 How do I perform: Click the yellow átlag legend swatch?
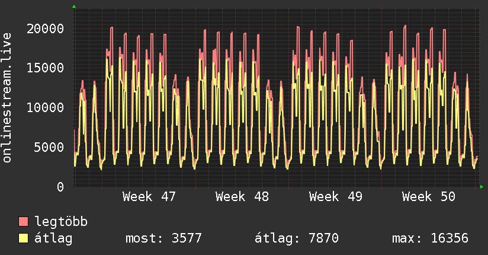pyautogui.click(x=23, y=238)
